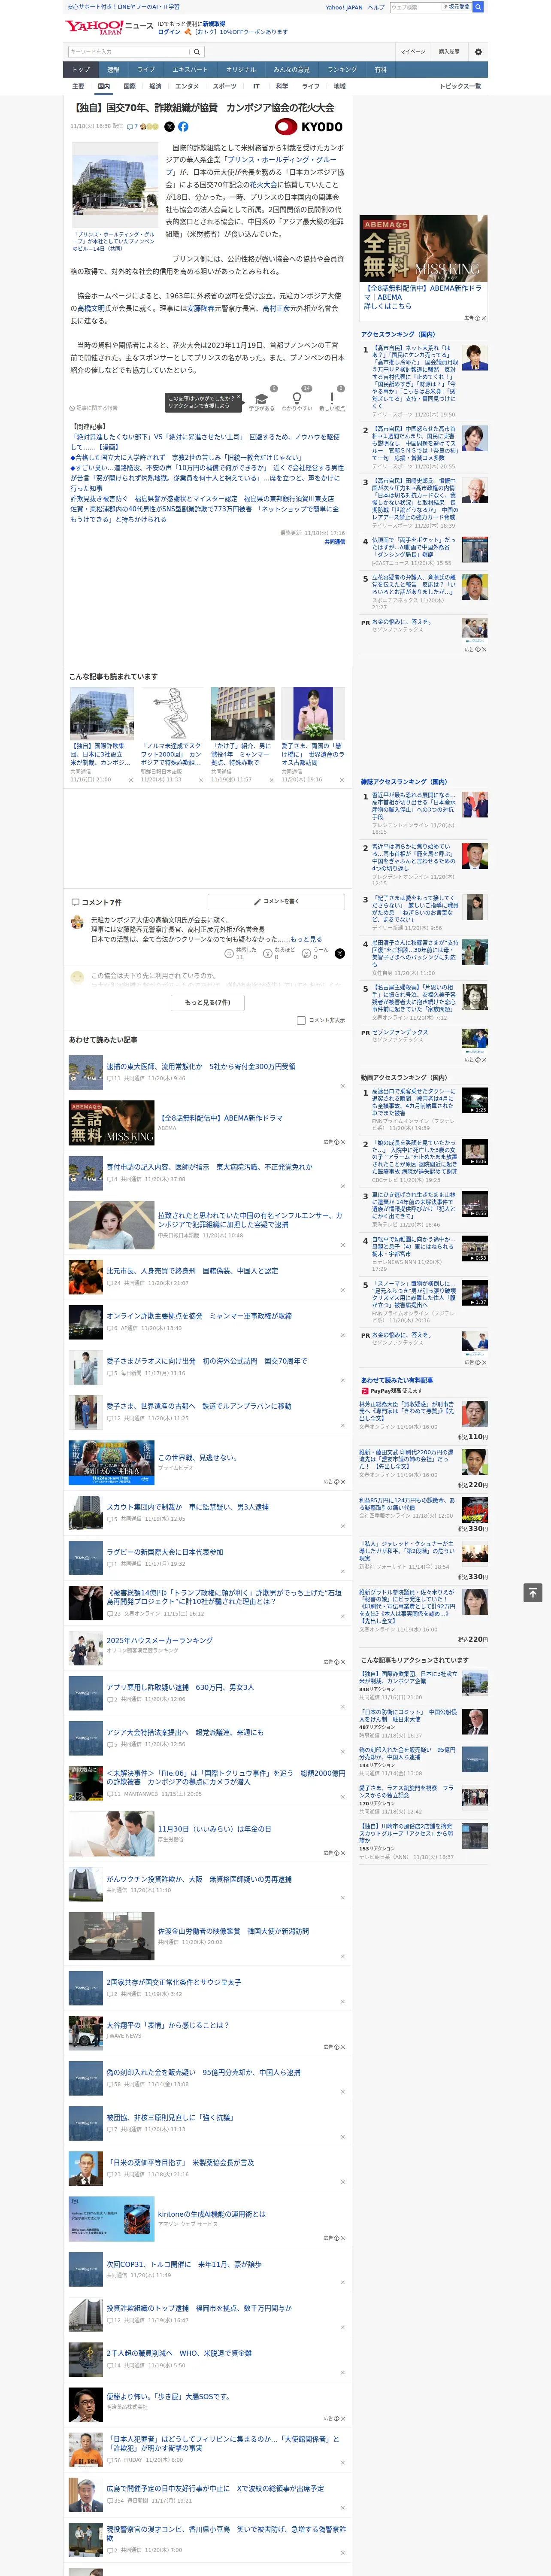551x2576 pixels.
Task: Open the みんなの意見 tab
Action: 291,70
